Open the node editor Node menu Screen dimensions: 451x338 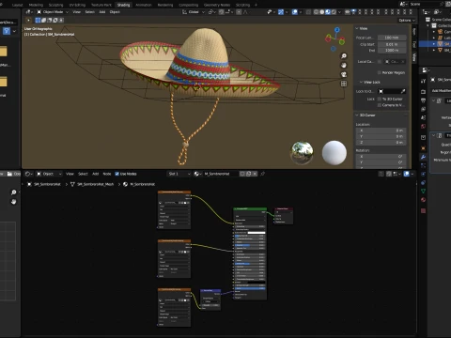click(x=107, y=174)
